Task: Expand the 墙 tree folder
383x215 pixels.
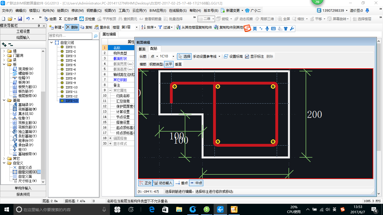Action: point(4,51)
